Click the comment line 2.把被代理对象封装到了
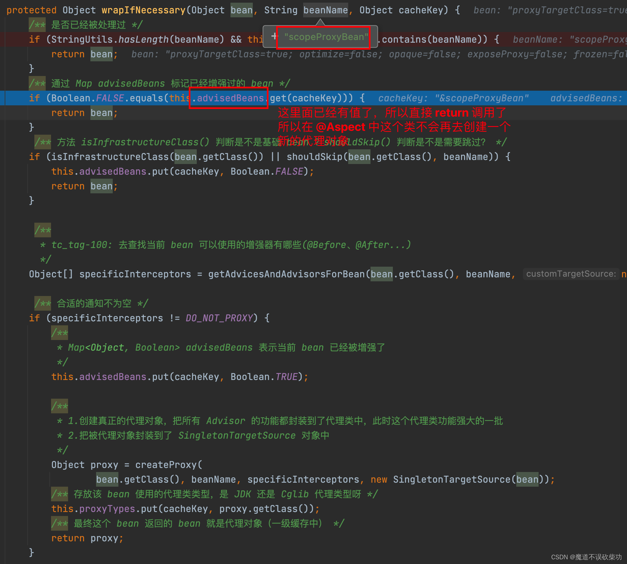Viewport: 627px width, 564px height. (x=193, y=435)
